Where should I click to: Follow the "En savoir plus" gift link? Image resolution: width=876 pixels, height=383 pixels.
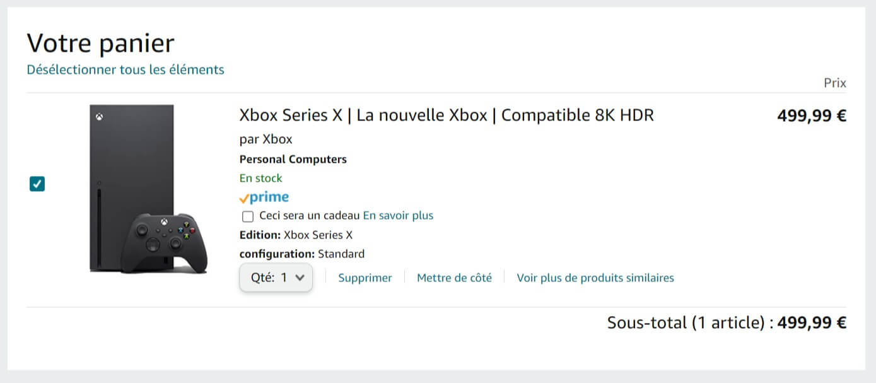pyautogui.click(x=398, y=216)
